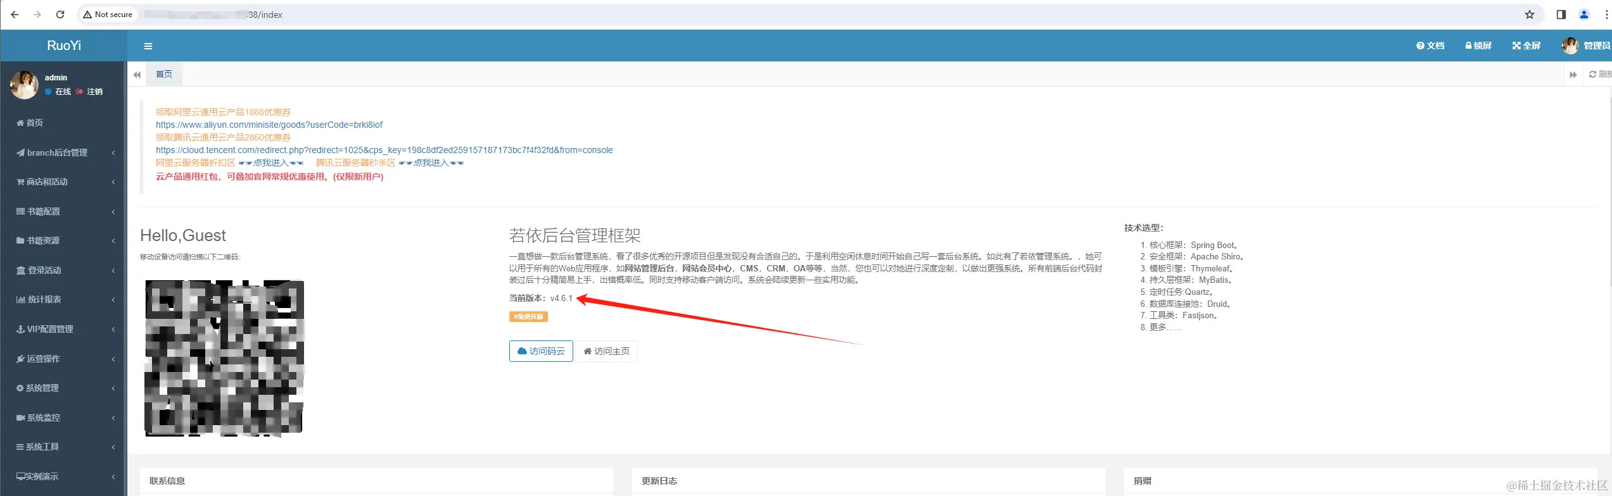Click 领取阿里云通用云产品1888优惠券 text
Screen dimensions: 1612x496
pyautogui.click(x=224, y=112)
